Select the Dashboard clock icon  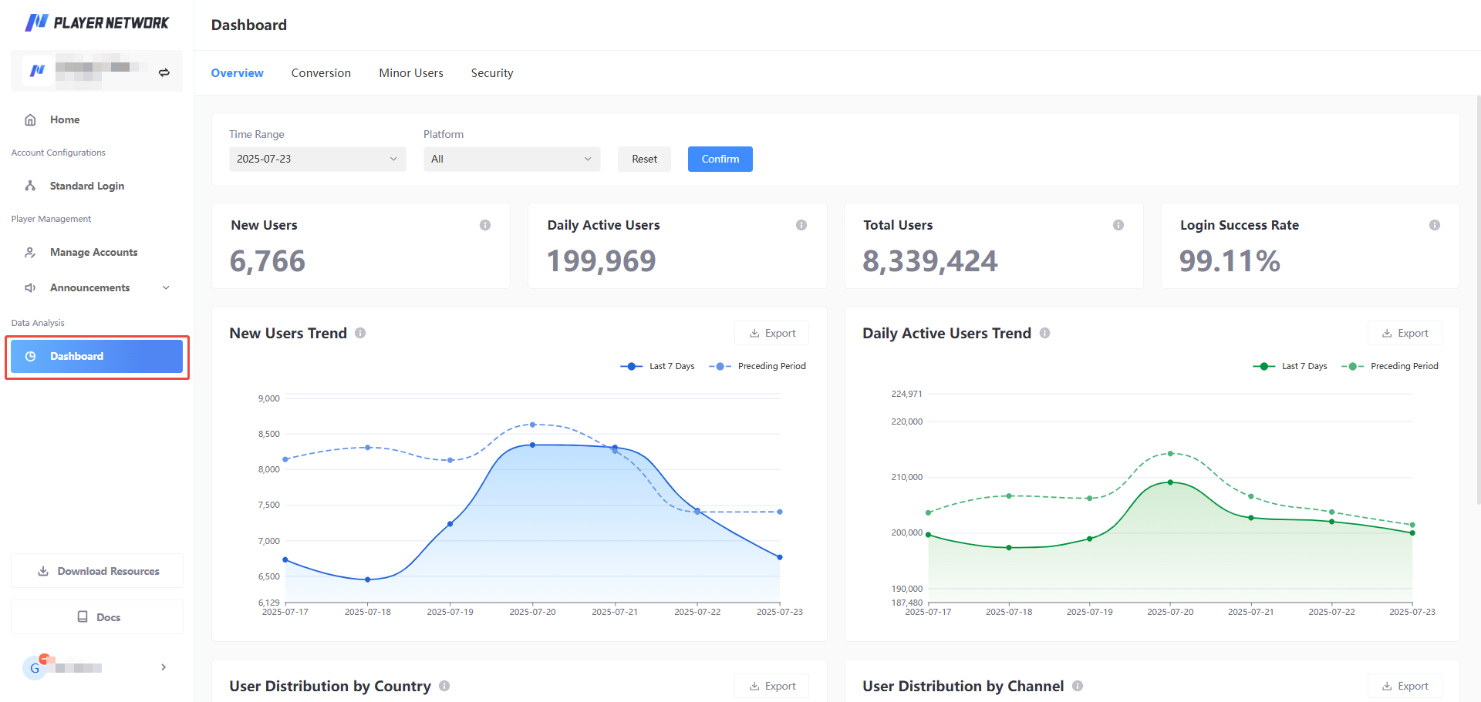coord(30,356)
